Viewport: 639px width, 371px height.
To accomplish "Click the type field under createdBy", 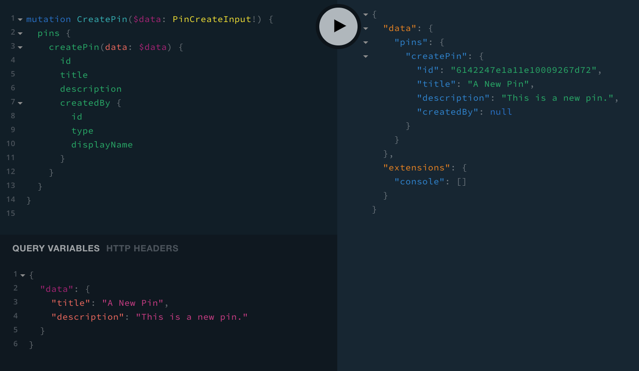I will (82, 131).
